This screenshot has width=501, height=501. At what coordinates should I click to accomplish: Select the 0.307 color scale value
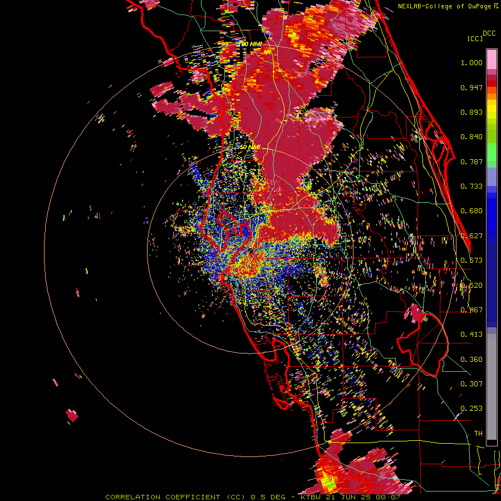pyautogui.click(x=471, y=384)
